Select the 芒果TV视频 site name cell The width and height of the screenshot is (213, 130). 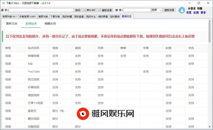pyautogui.click(x=37, y=103)
